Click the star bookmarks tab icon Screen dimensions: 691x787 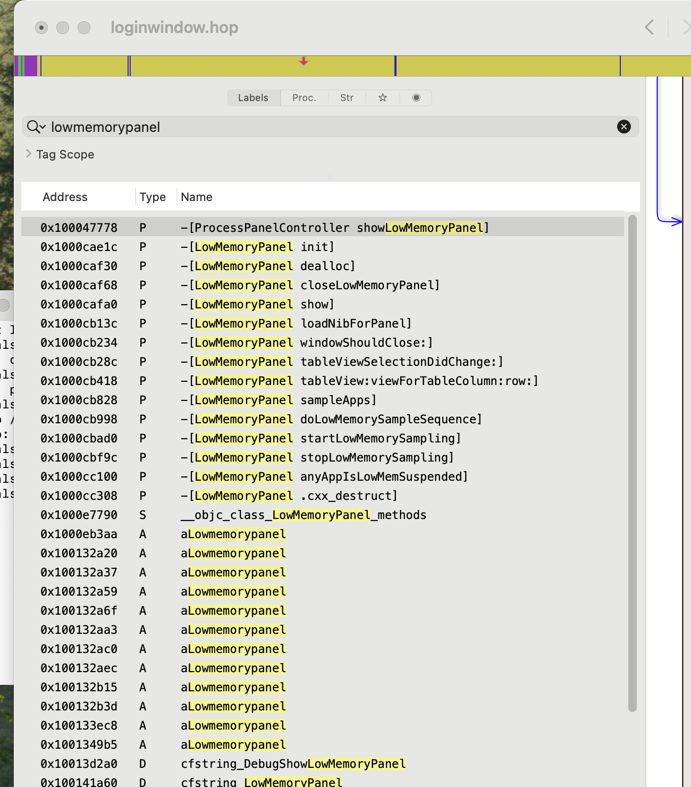(x=383, y=98)
